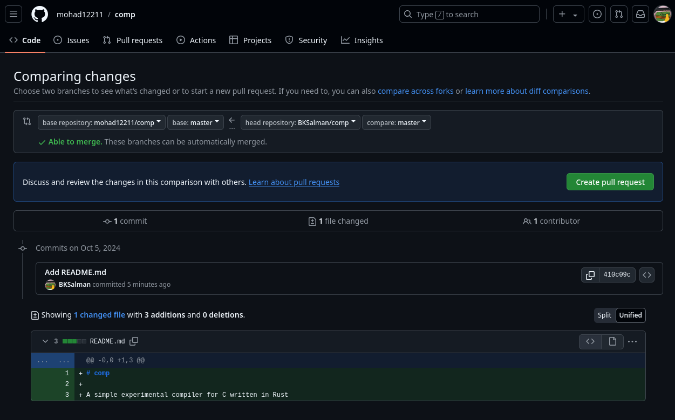The height and width of the screenshot is (420, 675).
Task: Open the issues icon in top bar
Action: pos(597,15)
